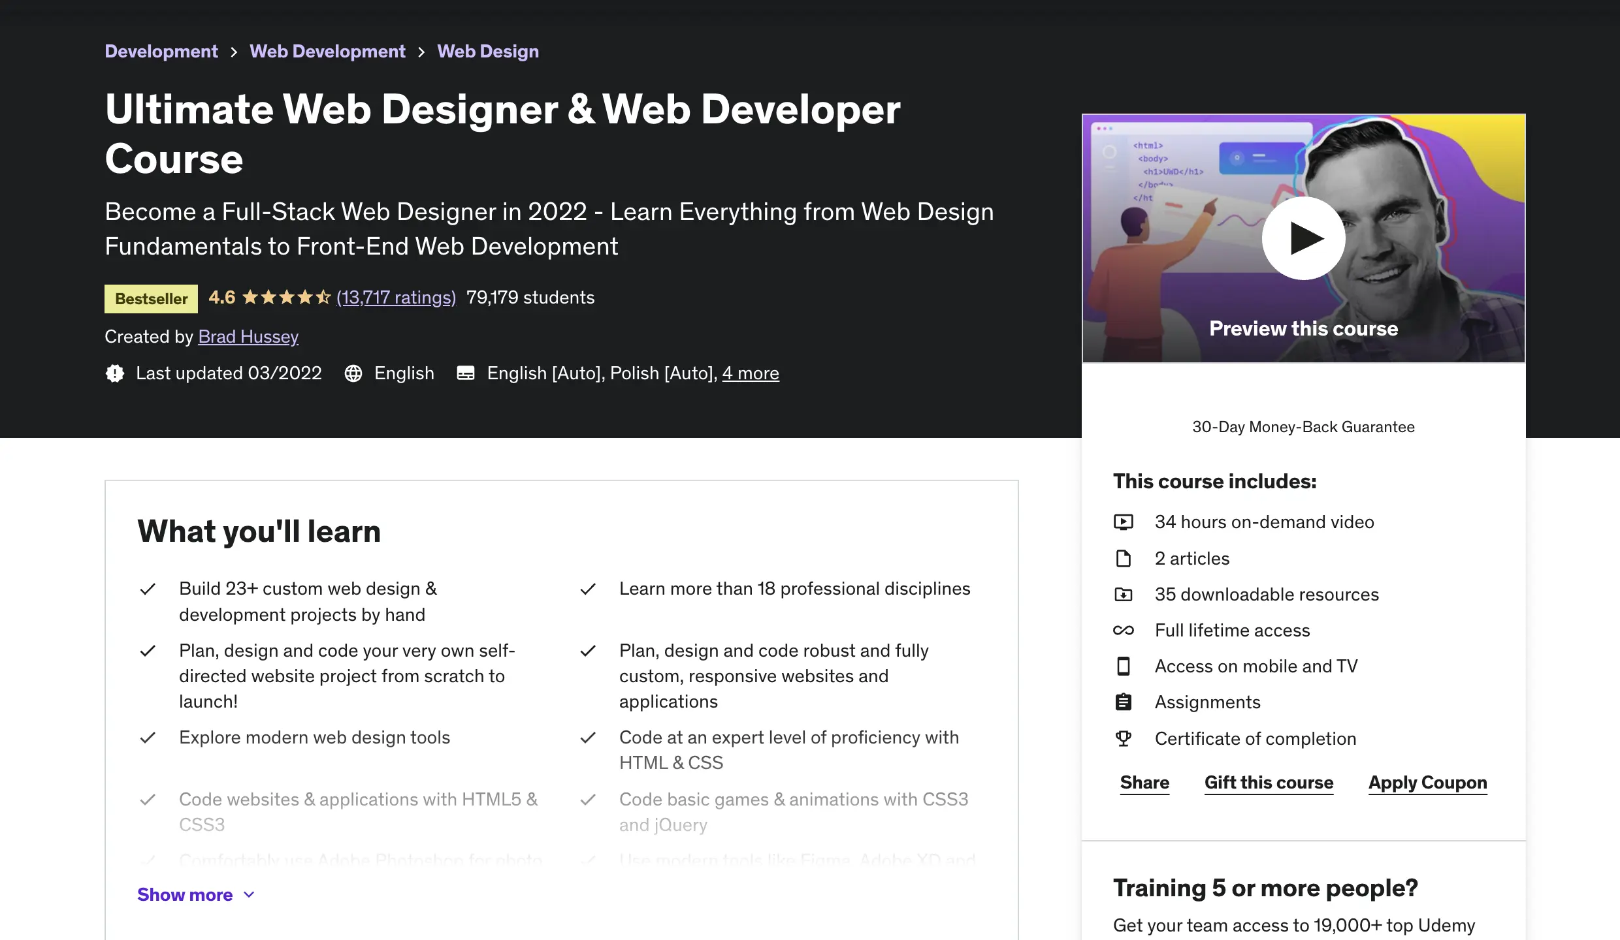Click the on-demand video icon
The width and height of the screenshot is (1620, 940).
(x=1124, y=522)
